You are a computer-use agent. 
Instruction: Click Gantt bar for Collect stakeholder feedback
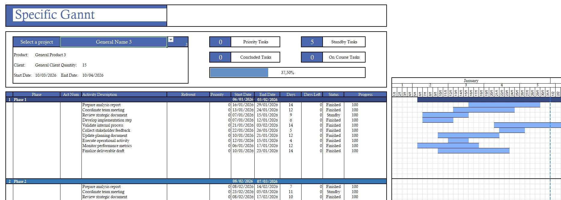coord(512,130)
